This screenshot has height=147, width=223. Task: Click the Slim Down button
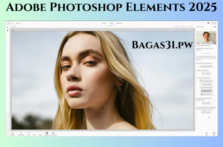point(207,112)
